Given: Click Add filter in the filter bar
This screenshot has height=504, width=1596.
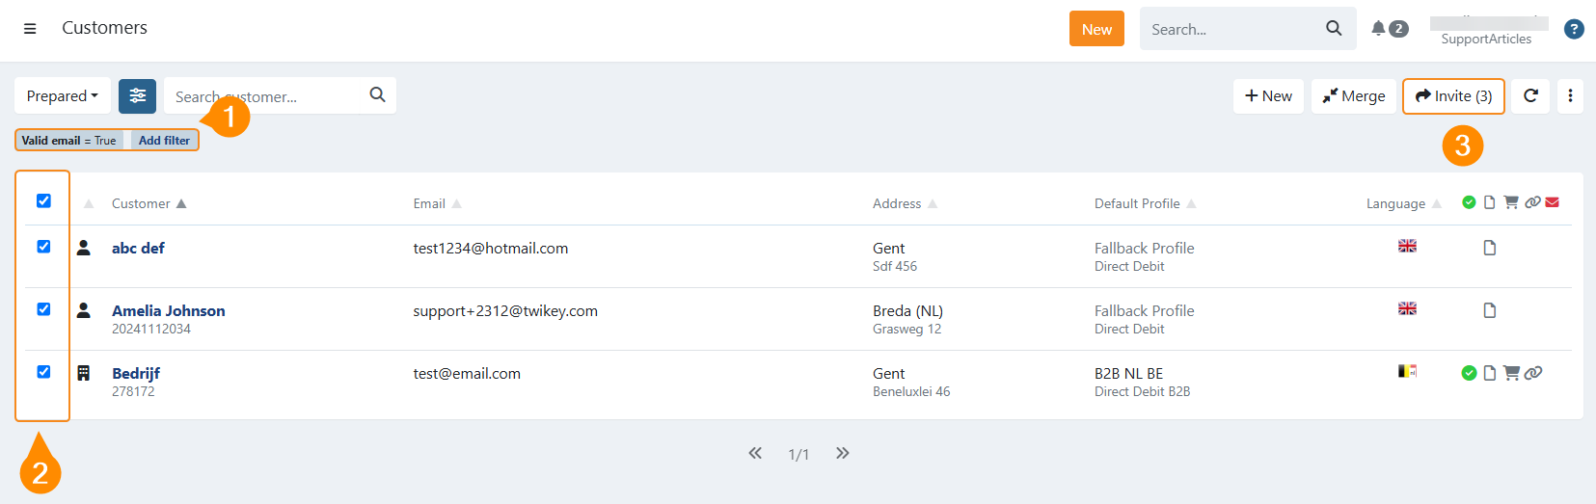Looking at the screenshot, I should (164, 141).
